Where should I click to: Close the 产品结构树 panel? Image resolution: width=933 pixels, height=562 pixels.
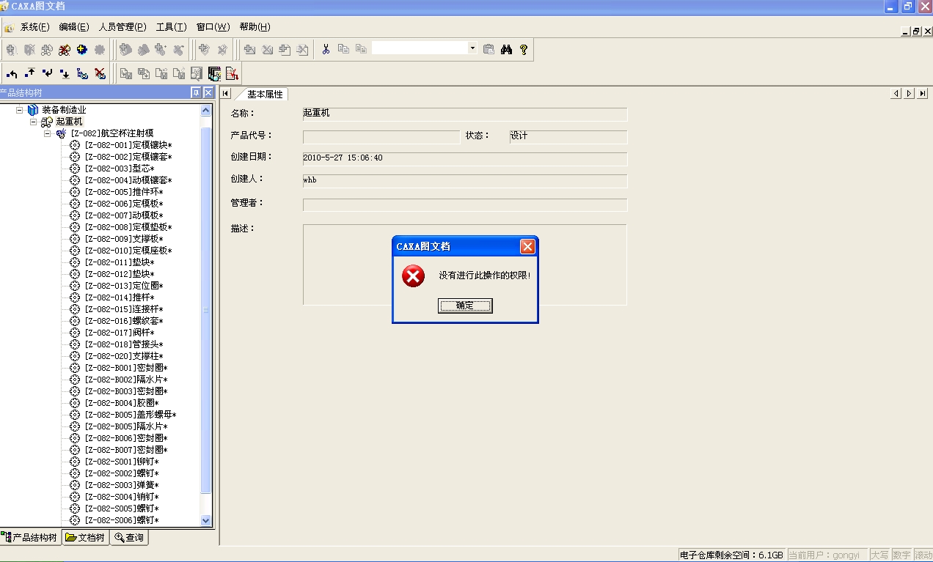208,92
